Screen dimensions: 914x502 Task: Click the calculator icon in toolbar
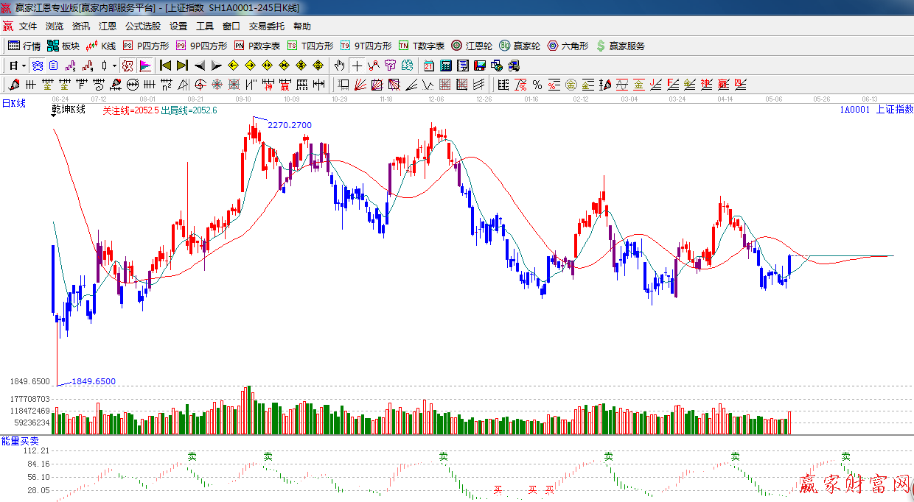coord(445,66)
